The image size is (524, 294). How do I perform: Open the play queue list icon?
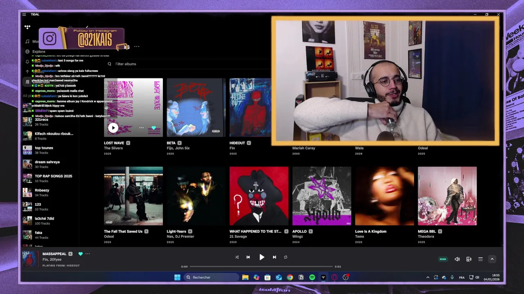[481, 259]
